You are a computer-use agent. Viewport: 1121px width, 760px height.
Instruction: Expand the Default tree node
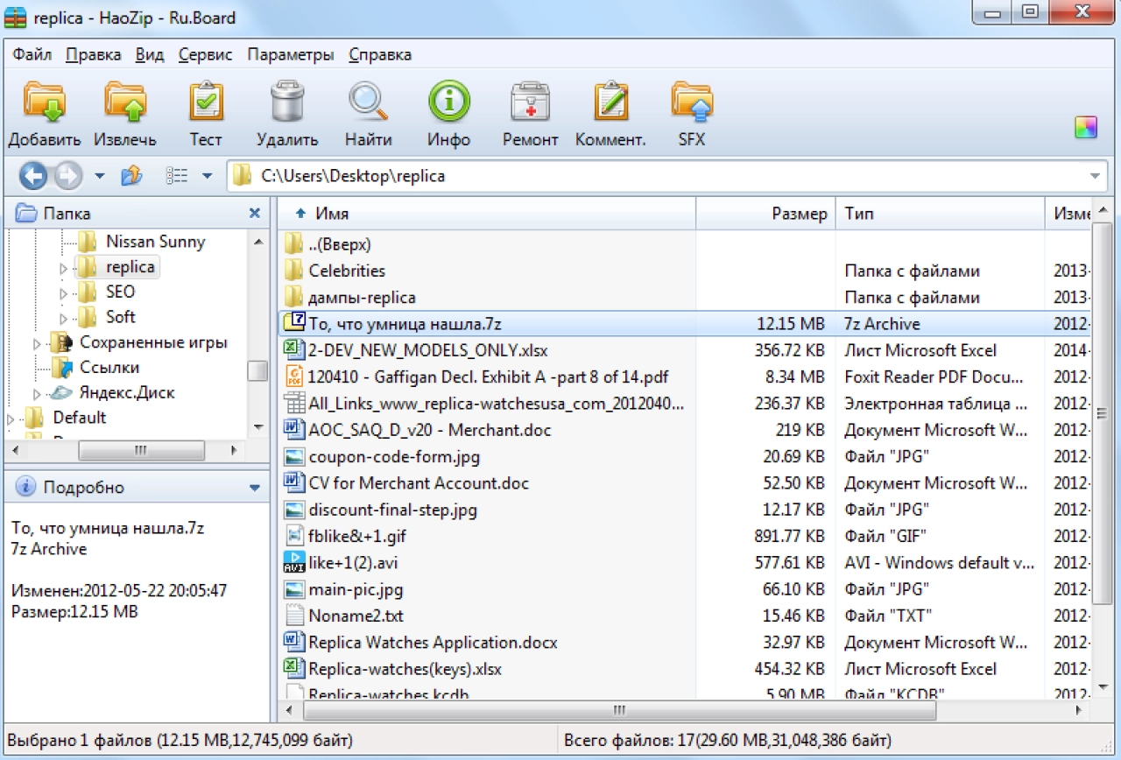pyautogui.click(x=11, y=419)
